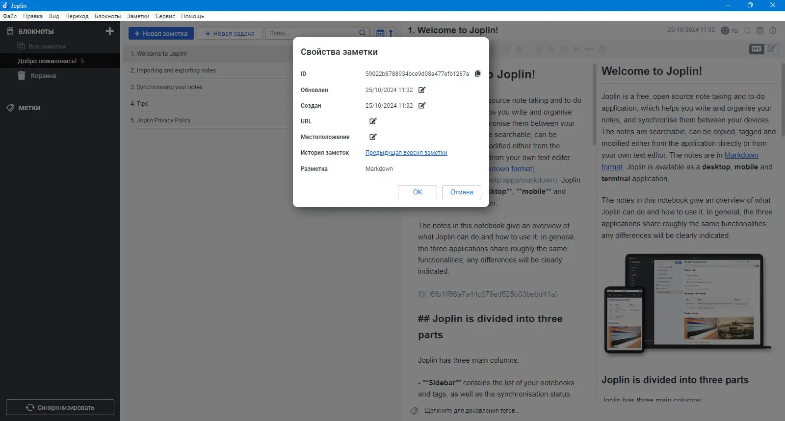Click the tag icon in bottom bar

tap(414, 411)
